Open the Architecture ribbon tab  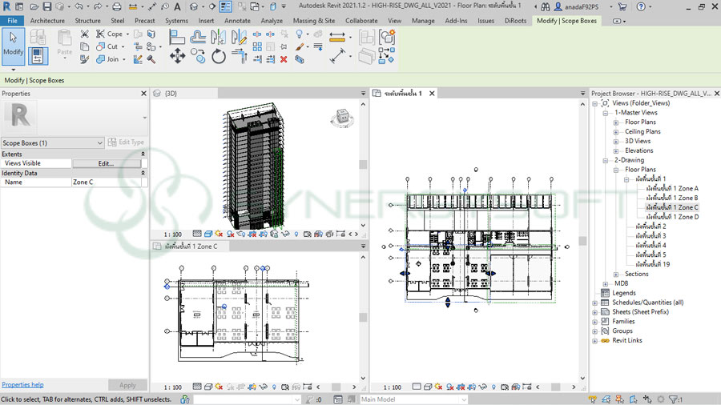(x=47, y=21)
